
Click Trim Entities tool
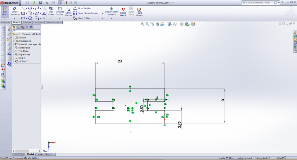click(x=51, y=11)
